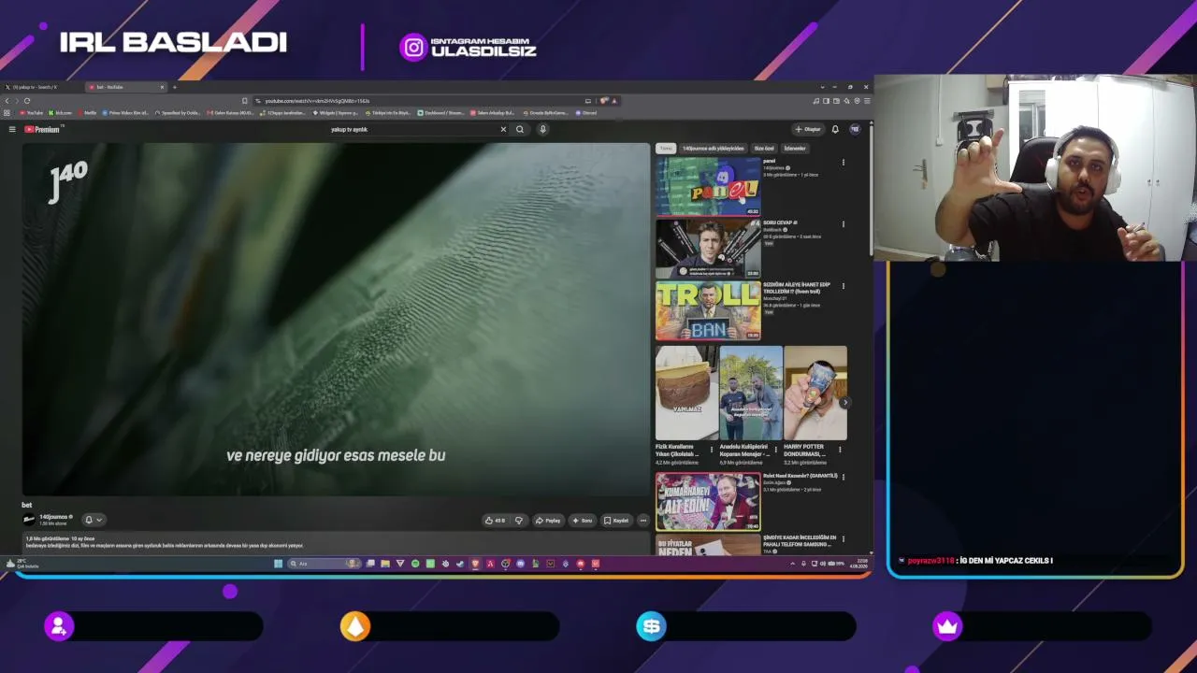Open more actions ellipsis under video
This screenshot has width=1197, height=673.
click(642, 521)
